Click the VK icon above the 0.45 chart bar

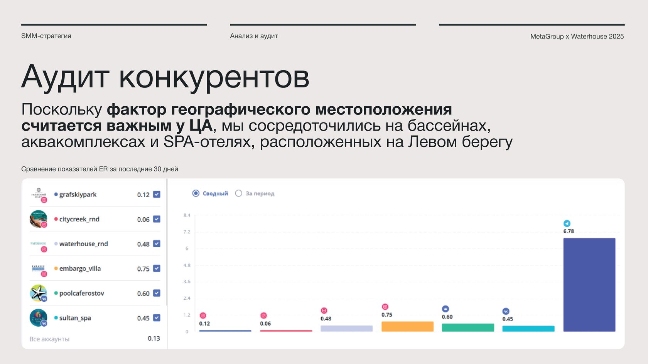click(506, 311)
